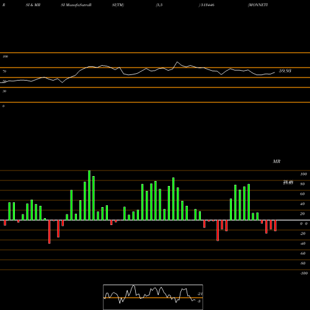Screen dimensions: 310x310
Task: Click the MR axis label 100
Action: pos(303,174)
